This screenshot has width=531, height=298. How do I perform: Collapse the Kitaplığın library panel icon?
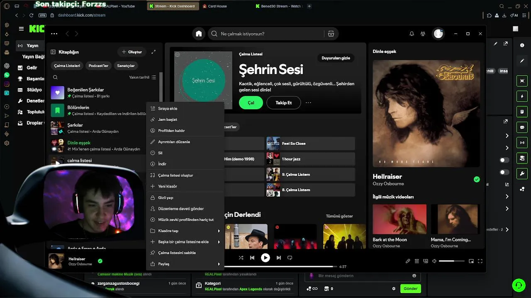coord(53,52)
